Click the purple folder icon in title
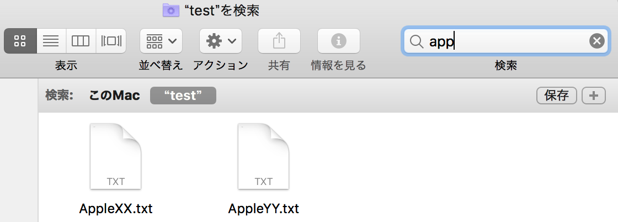Viewport: 618px width, 222px height. (x=171, y=10)
